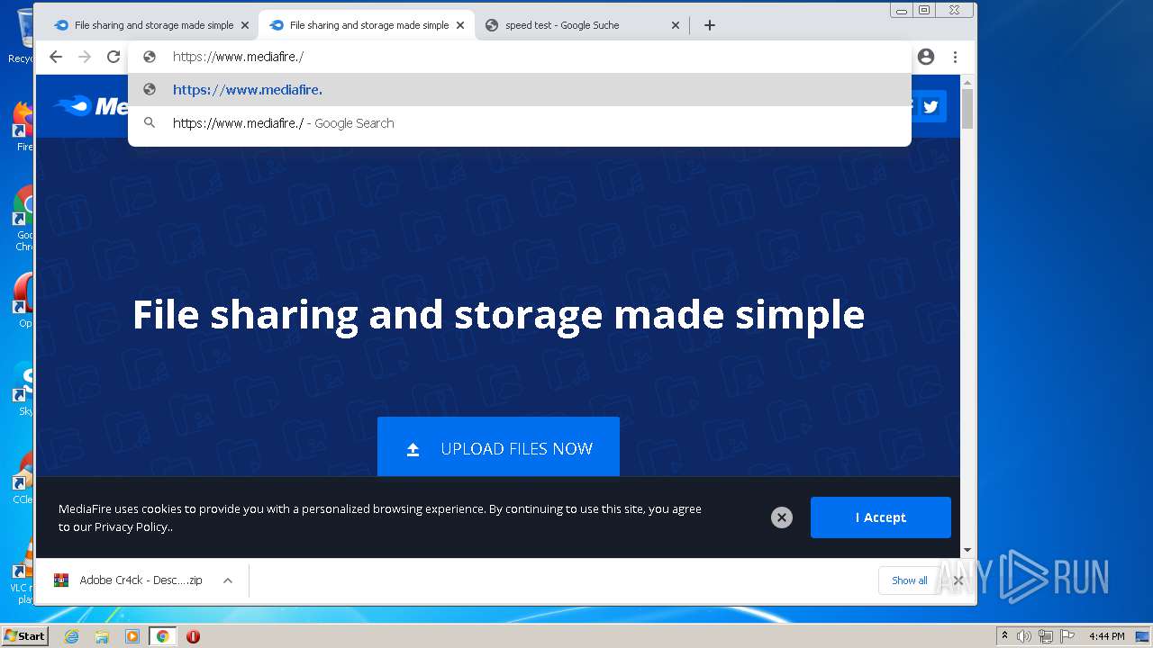Viewport: 1153px width, 648px height.
Task: Select the CCleaner desktop shortcut
Action: tap(23, 477)
